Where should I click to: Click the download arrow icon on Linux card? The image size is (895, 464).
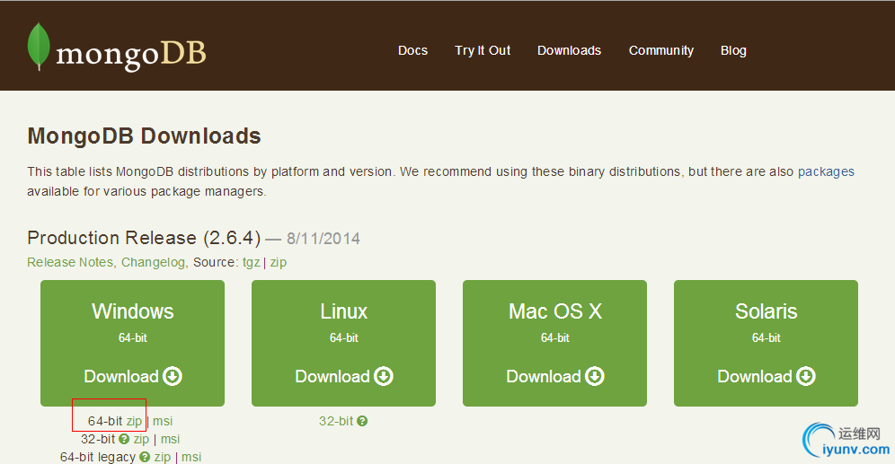click(x=384, y=376)
